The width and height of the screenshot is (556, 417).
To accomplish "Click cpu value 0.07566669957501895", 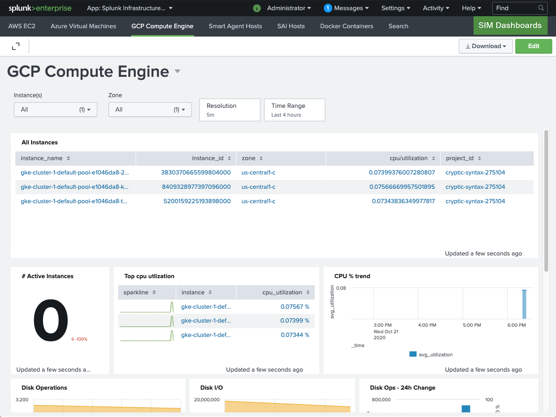I will (402, 187).
